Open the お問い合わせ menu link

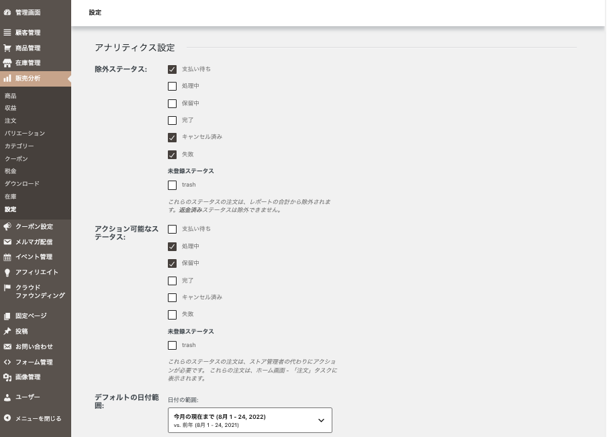coord(34,347)
